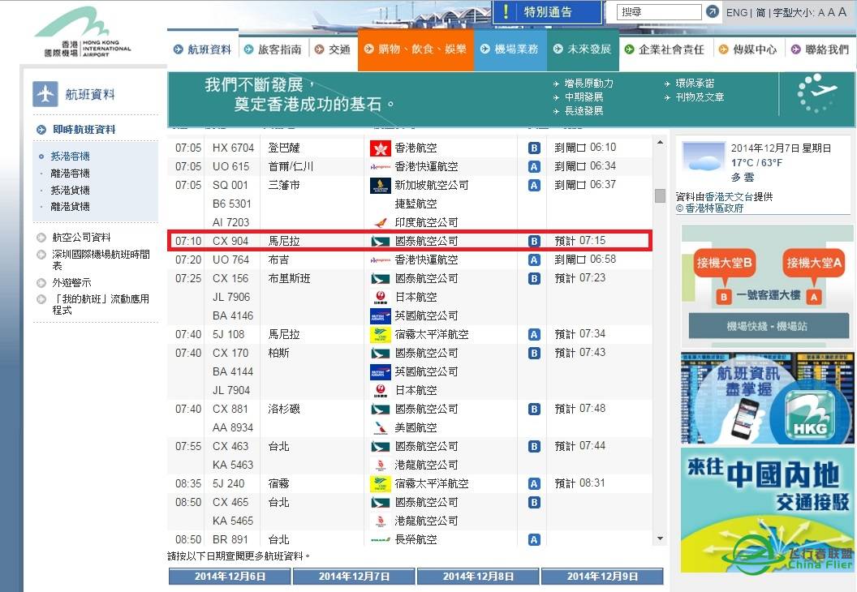Select 抵港貨機 in the sidebar
This screenshot has width=857, height=592.
[x=70, y=190]
